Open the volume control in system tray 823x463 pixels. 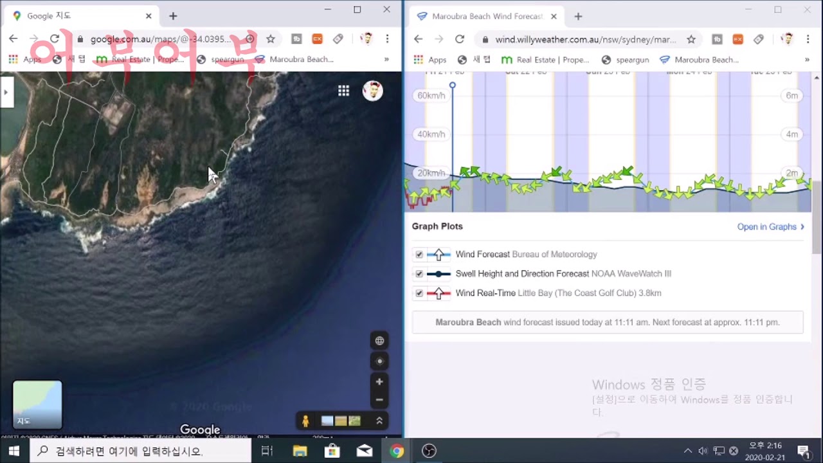[703, 451]
